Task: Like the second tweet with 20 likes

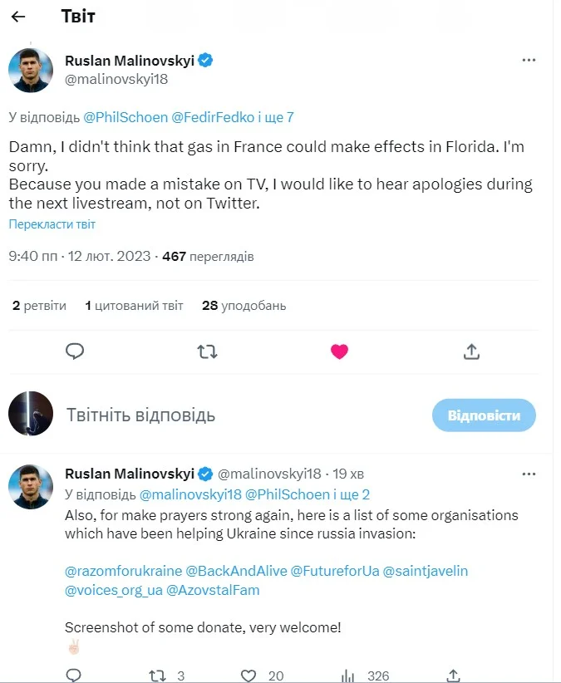Action: tap(249, 675)
